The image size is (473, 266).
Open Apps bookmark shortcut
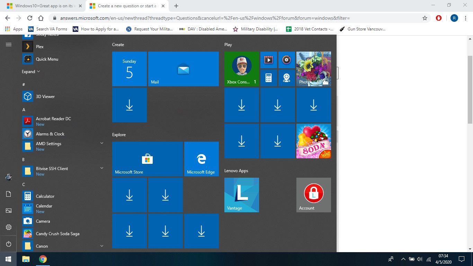tap(14, 29)
